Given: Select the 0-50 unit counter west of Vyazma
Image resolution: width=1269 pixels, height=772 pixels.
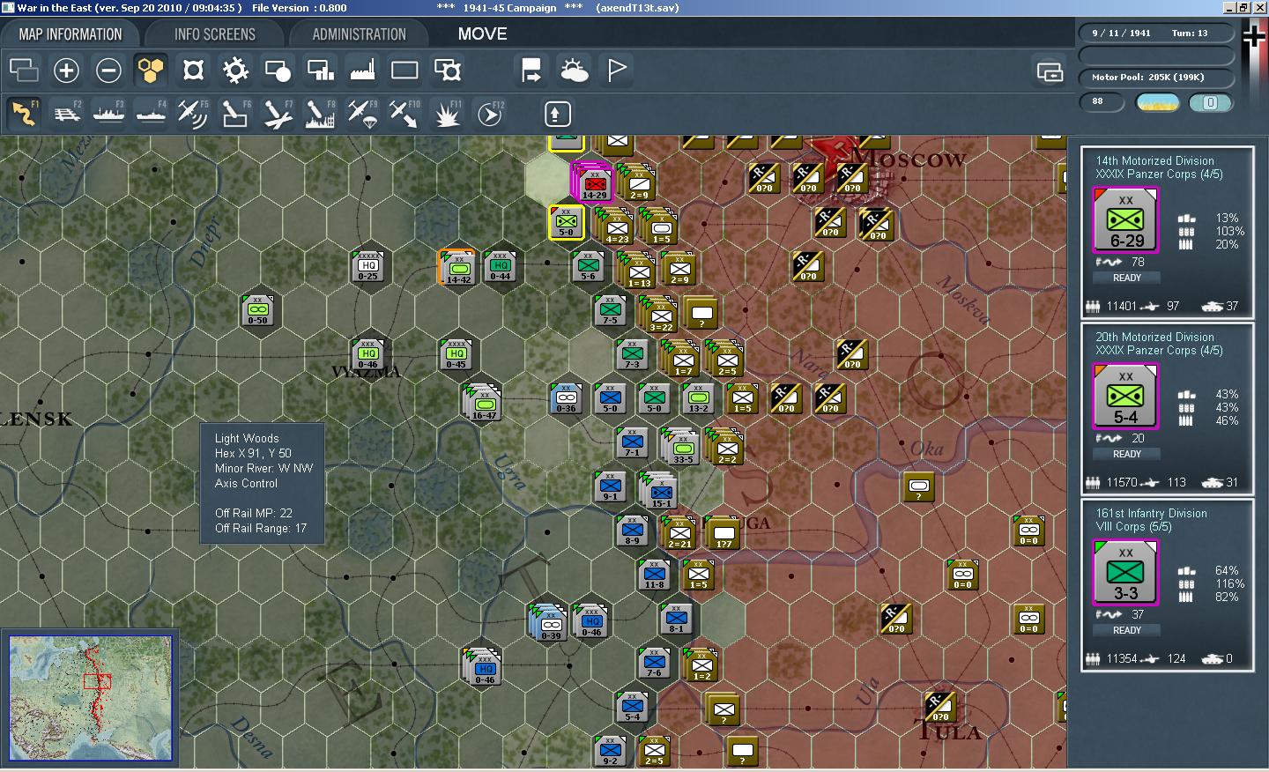Looking at the screenshot, I should pyautogui.click(x=257, y=310).
